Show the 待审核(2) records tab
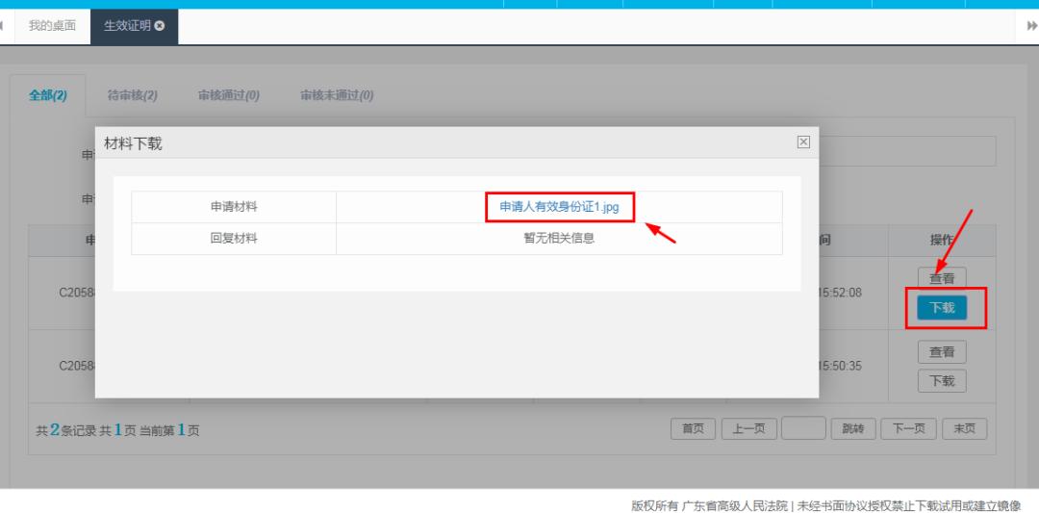The width and height of the screenshot is (1039, 513). (x=132, y=95)
